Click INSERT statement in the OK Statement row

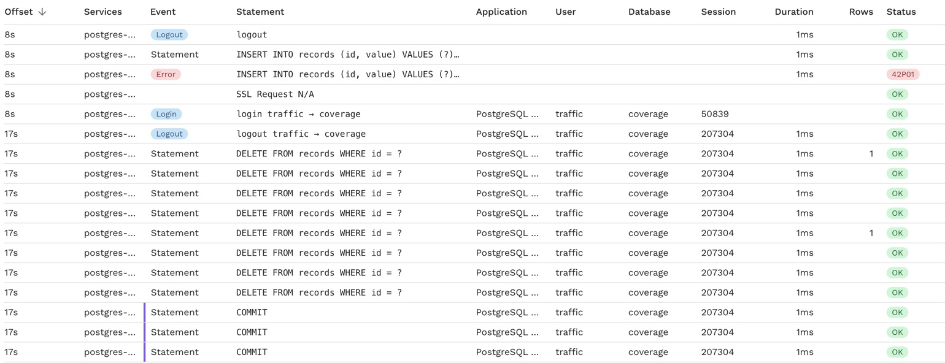tap(348, 55)
